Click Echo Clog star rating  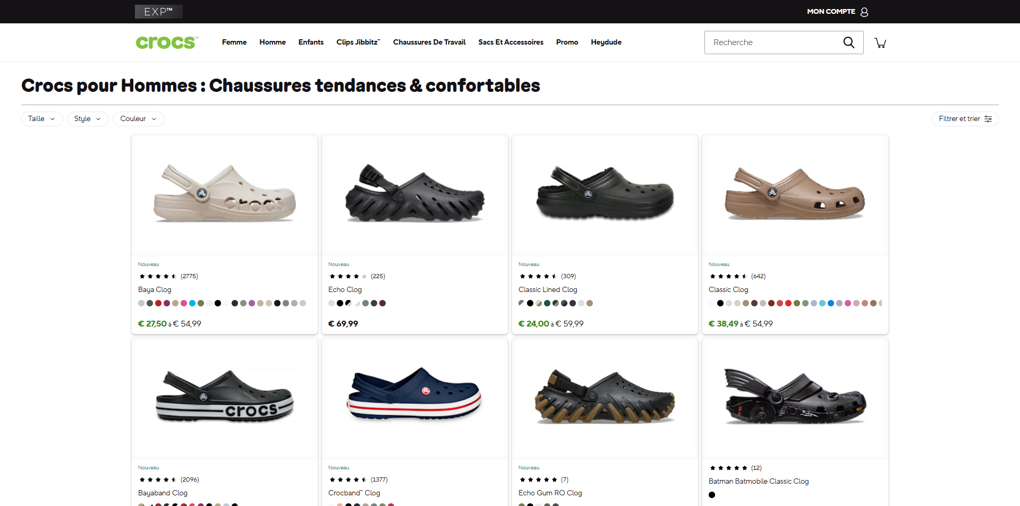[348, 276]
